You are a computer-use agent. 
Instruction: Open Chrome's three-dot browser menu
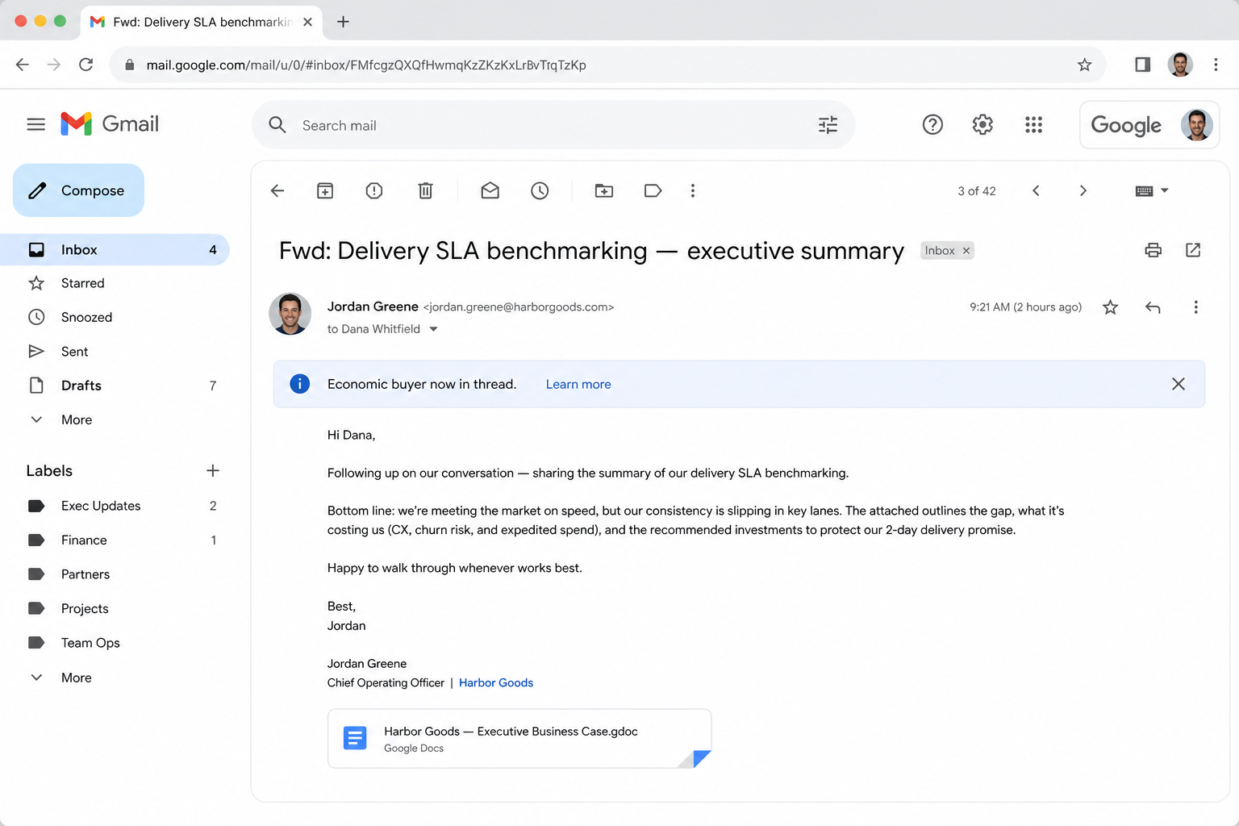[1216, 65]
